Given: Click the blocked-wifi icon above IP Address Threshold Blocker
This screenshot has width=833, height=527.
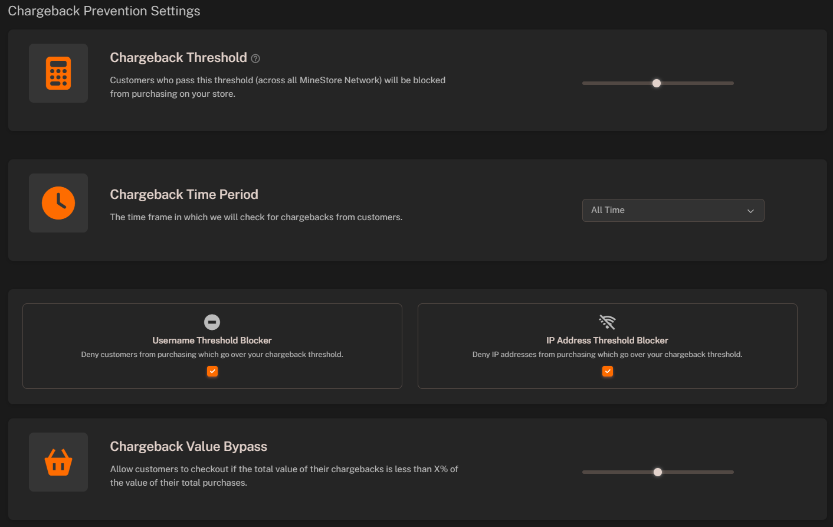Looking at the screenshot, I should tap(608, 322).
